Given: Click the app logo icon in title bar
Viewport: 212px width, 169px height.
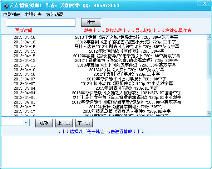Looking at the screenshot, I should (6, 6).
